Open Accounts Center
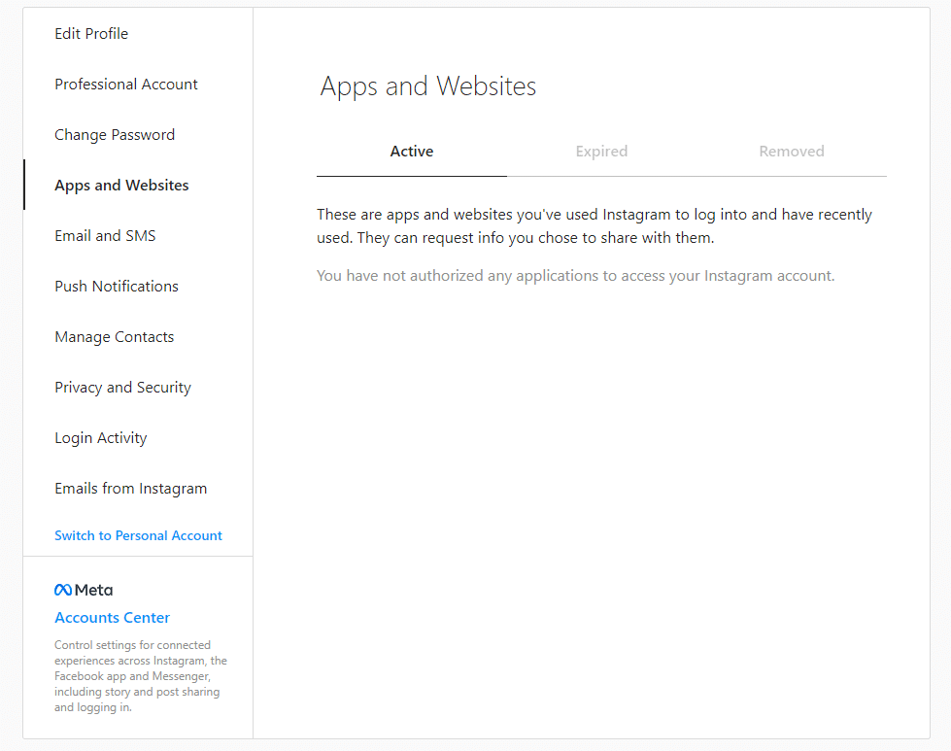This screenshot has height=751, width=951. (x=112, y=617)
